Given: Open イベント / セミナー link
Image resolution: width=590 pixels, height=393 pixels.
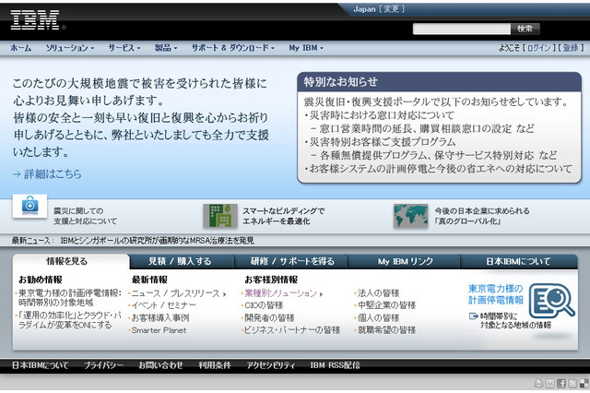Looking at the screenshot, I should point(164,305).
